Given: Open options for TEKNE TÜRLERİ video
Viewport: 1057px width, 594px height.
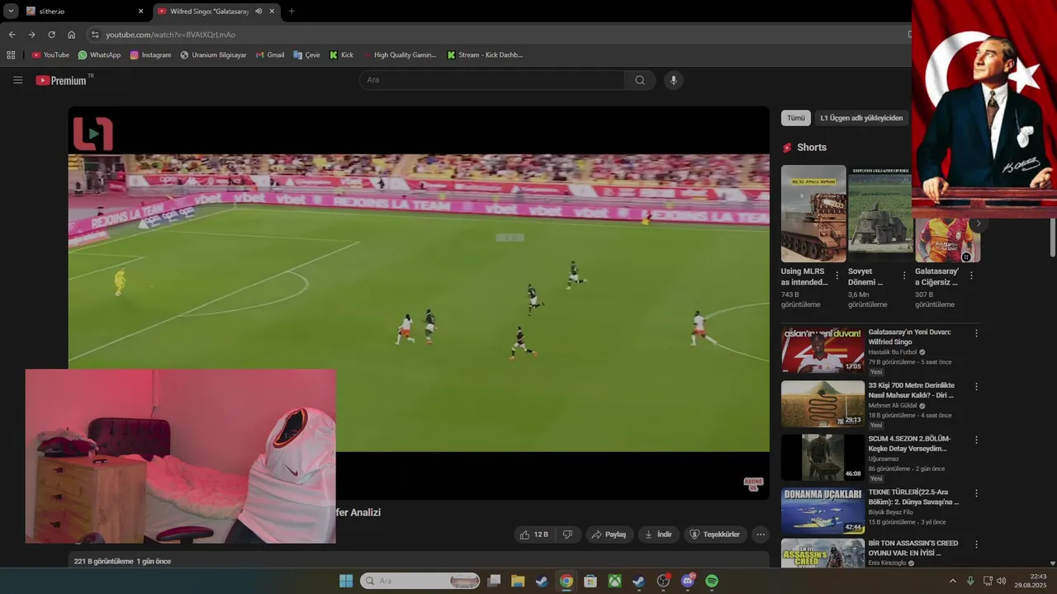Looking at the screenshot, I should click(x=976, y=493).
